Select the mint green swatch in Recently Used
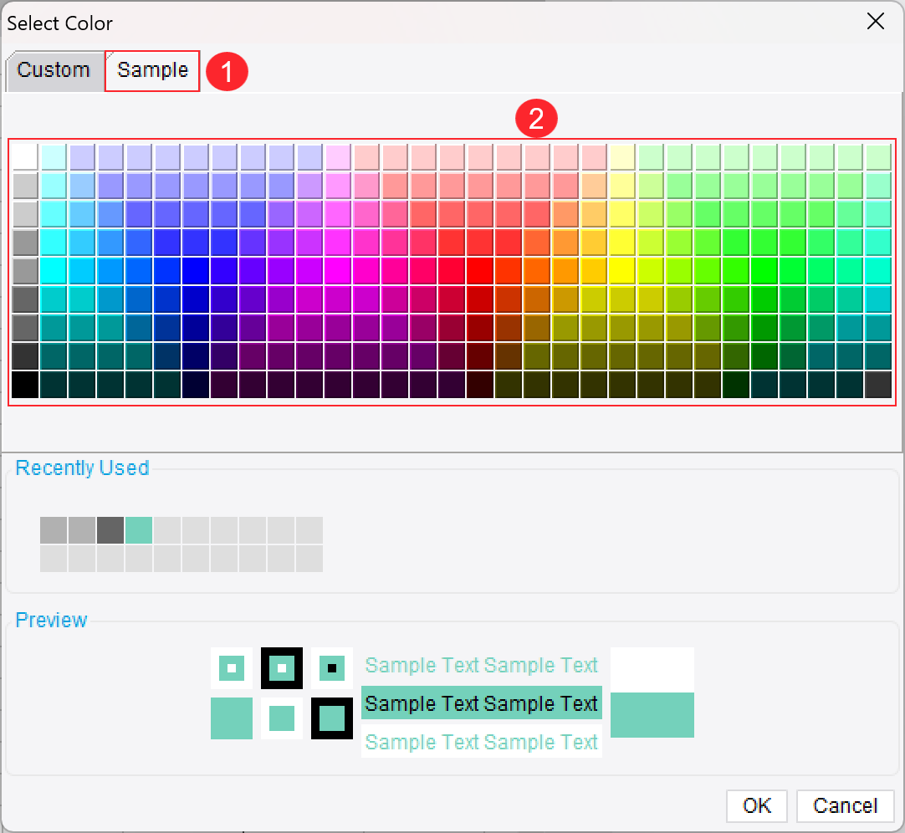Screen dimensions: 905x833 coord(139,530)
